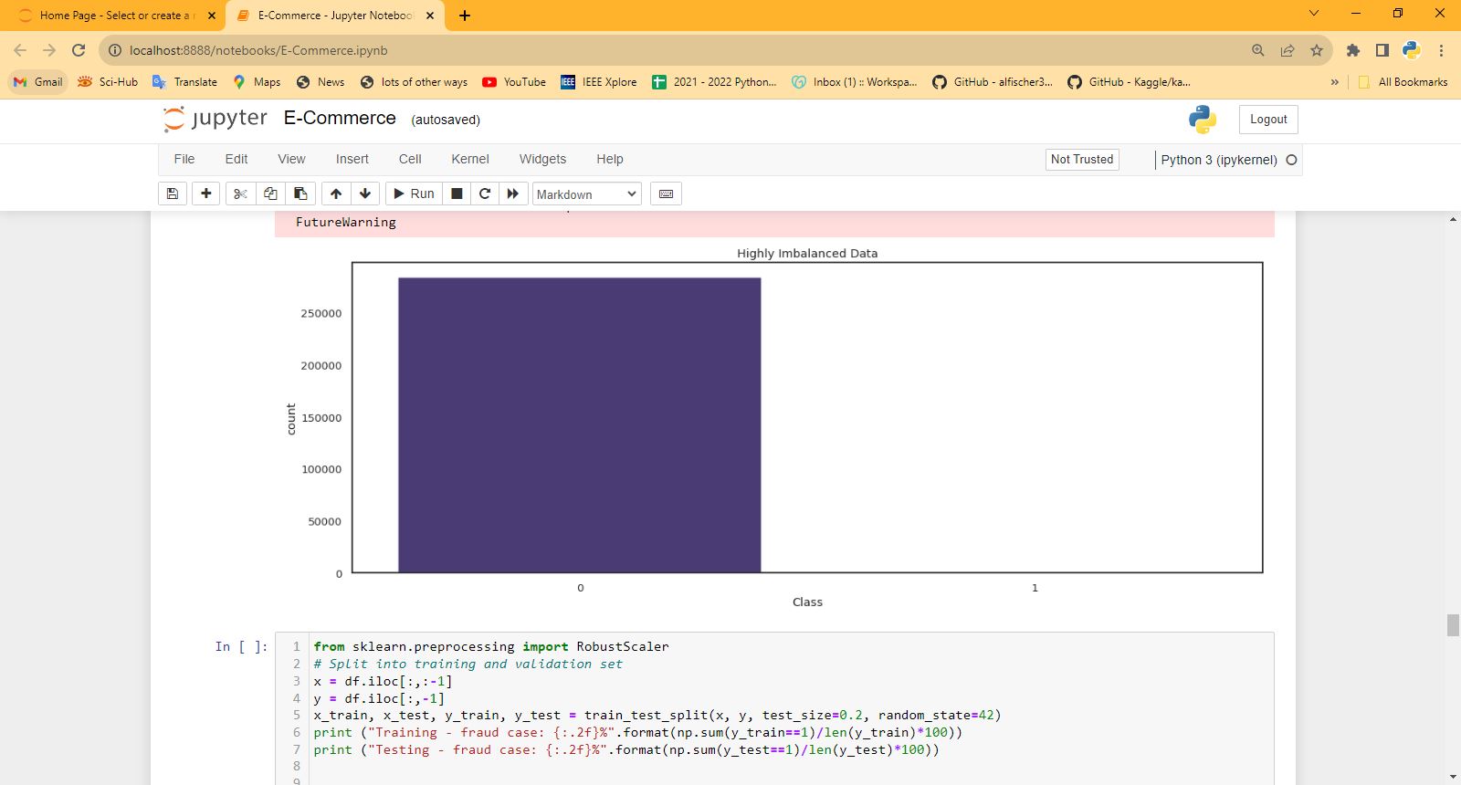Reload the current page

pyautogui.click(x=79, y=50)
